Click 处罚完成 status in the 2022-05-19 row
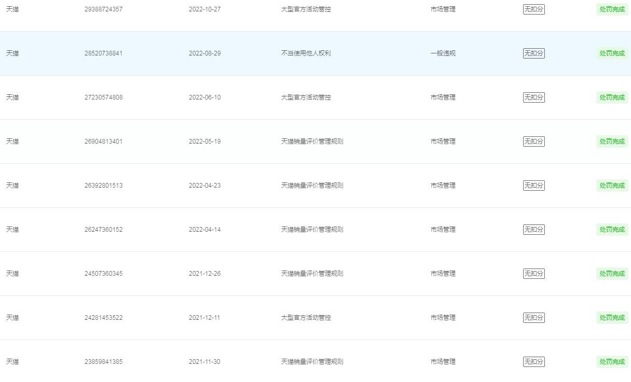The height and width of the screenshot is (382, 631). point(612,142)
